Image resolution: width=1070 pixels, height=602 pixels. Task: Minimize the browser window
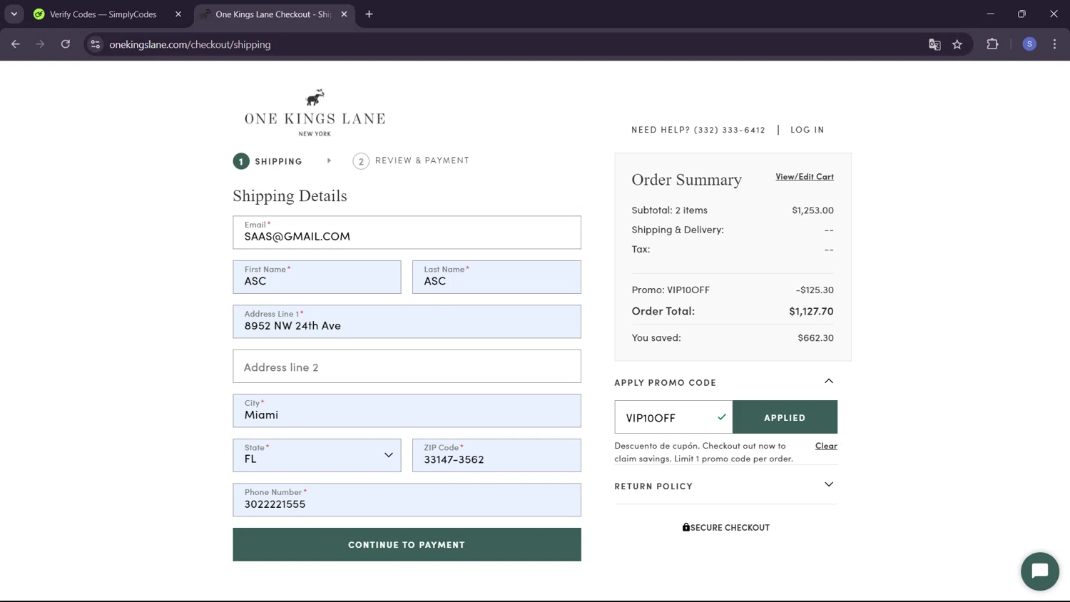[x=990, y=14]
